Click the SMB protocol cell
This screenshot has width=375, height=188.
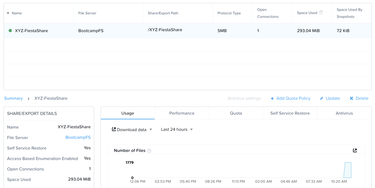(x=222, y=30)
